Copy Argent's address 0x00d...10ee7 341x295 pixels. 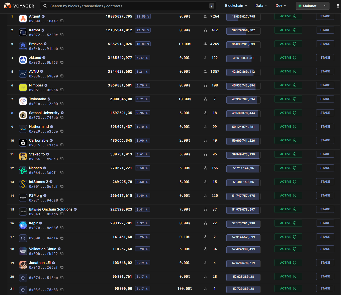[x=62, y=21]
